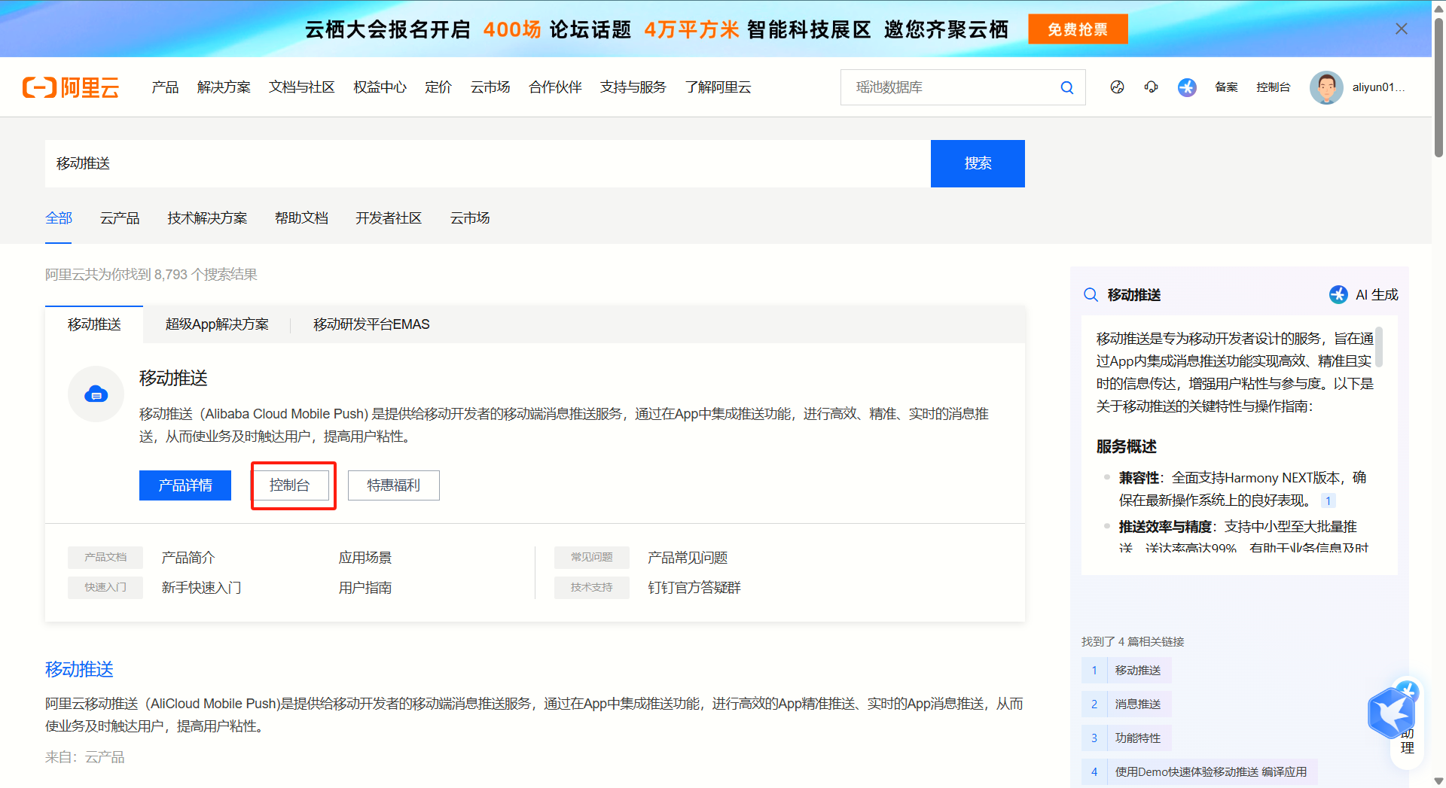The image size is (1446, 788).
Task: Click the blue AI assistant icon in header
Action: click(x=1187, y=87)
